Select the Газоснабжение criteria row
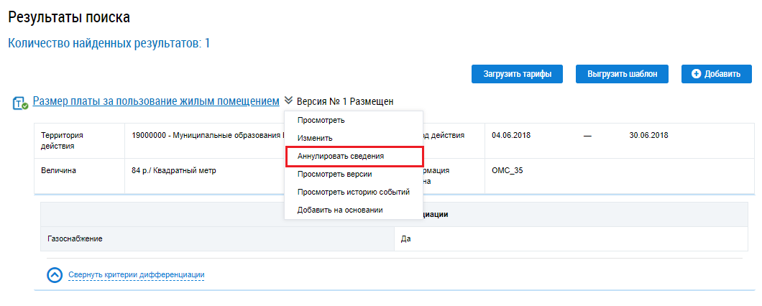 point(75,238)
